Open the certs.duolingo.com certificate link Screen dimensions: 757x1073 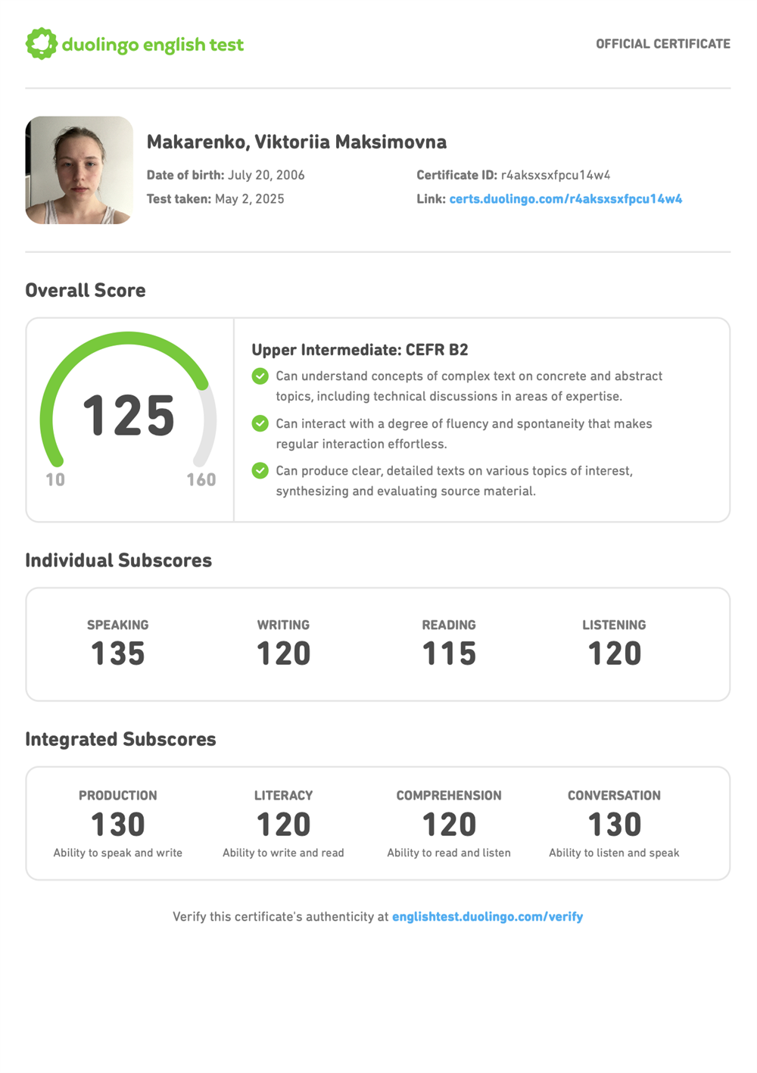[565, 199]
